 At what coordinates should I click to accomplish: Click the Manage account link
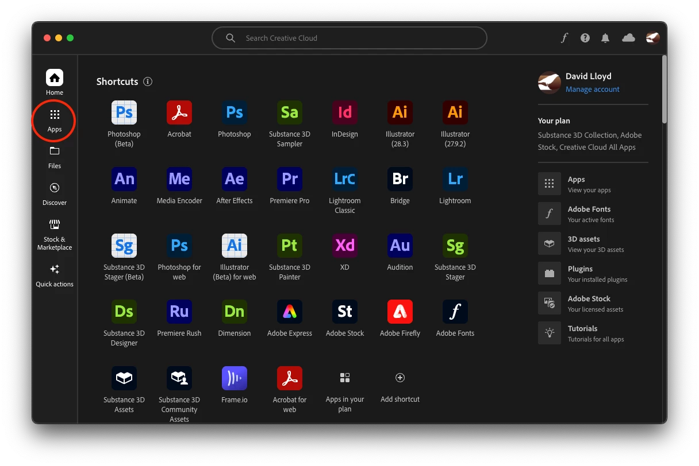pyautogui.click(x=593, y=90)
